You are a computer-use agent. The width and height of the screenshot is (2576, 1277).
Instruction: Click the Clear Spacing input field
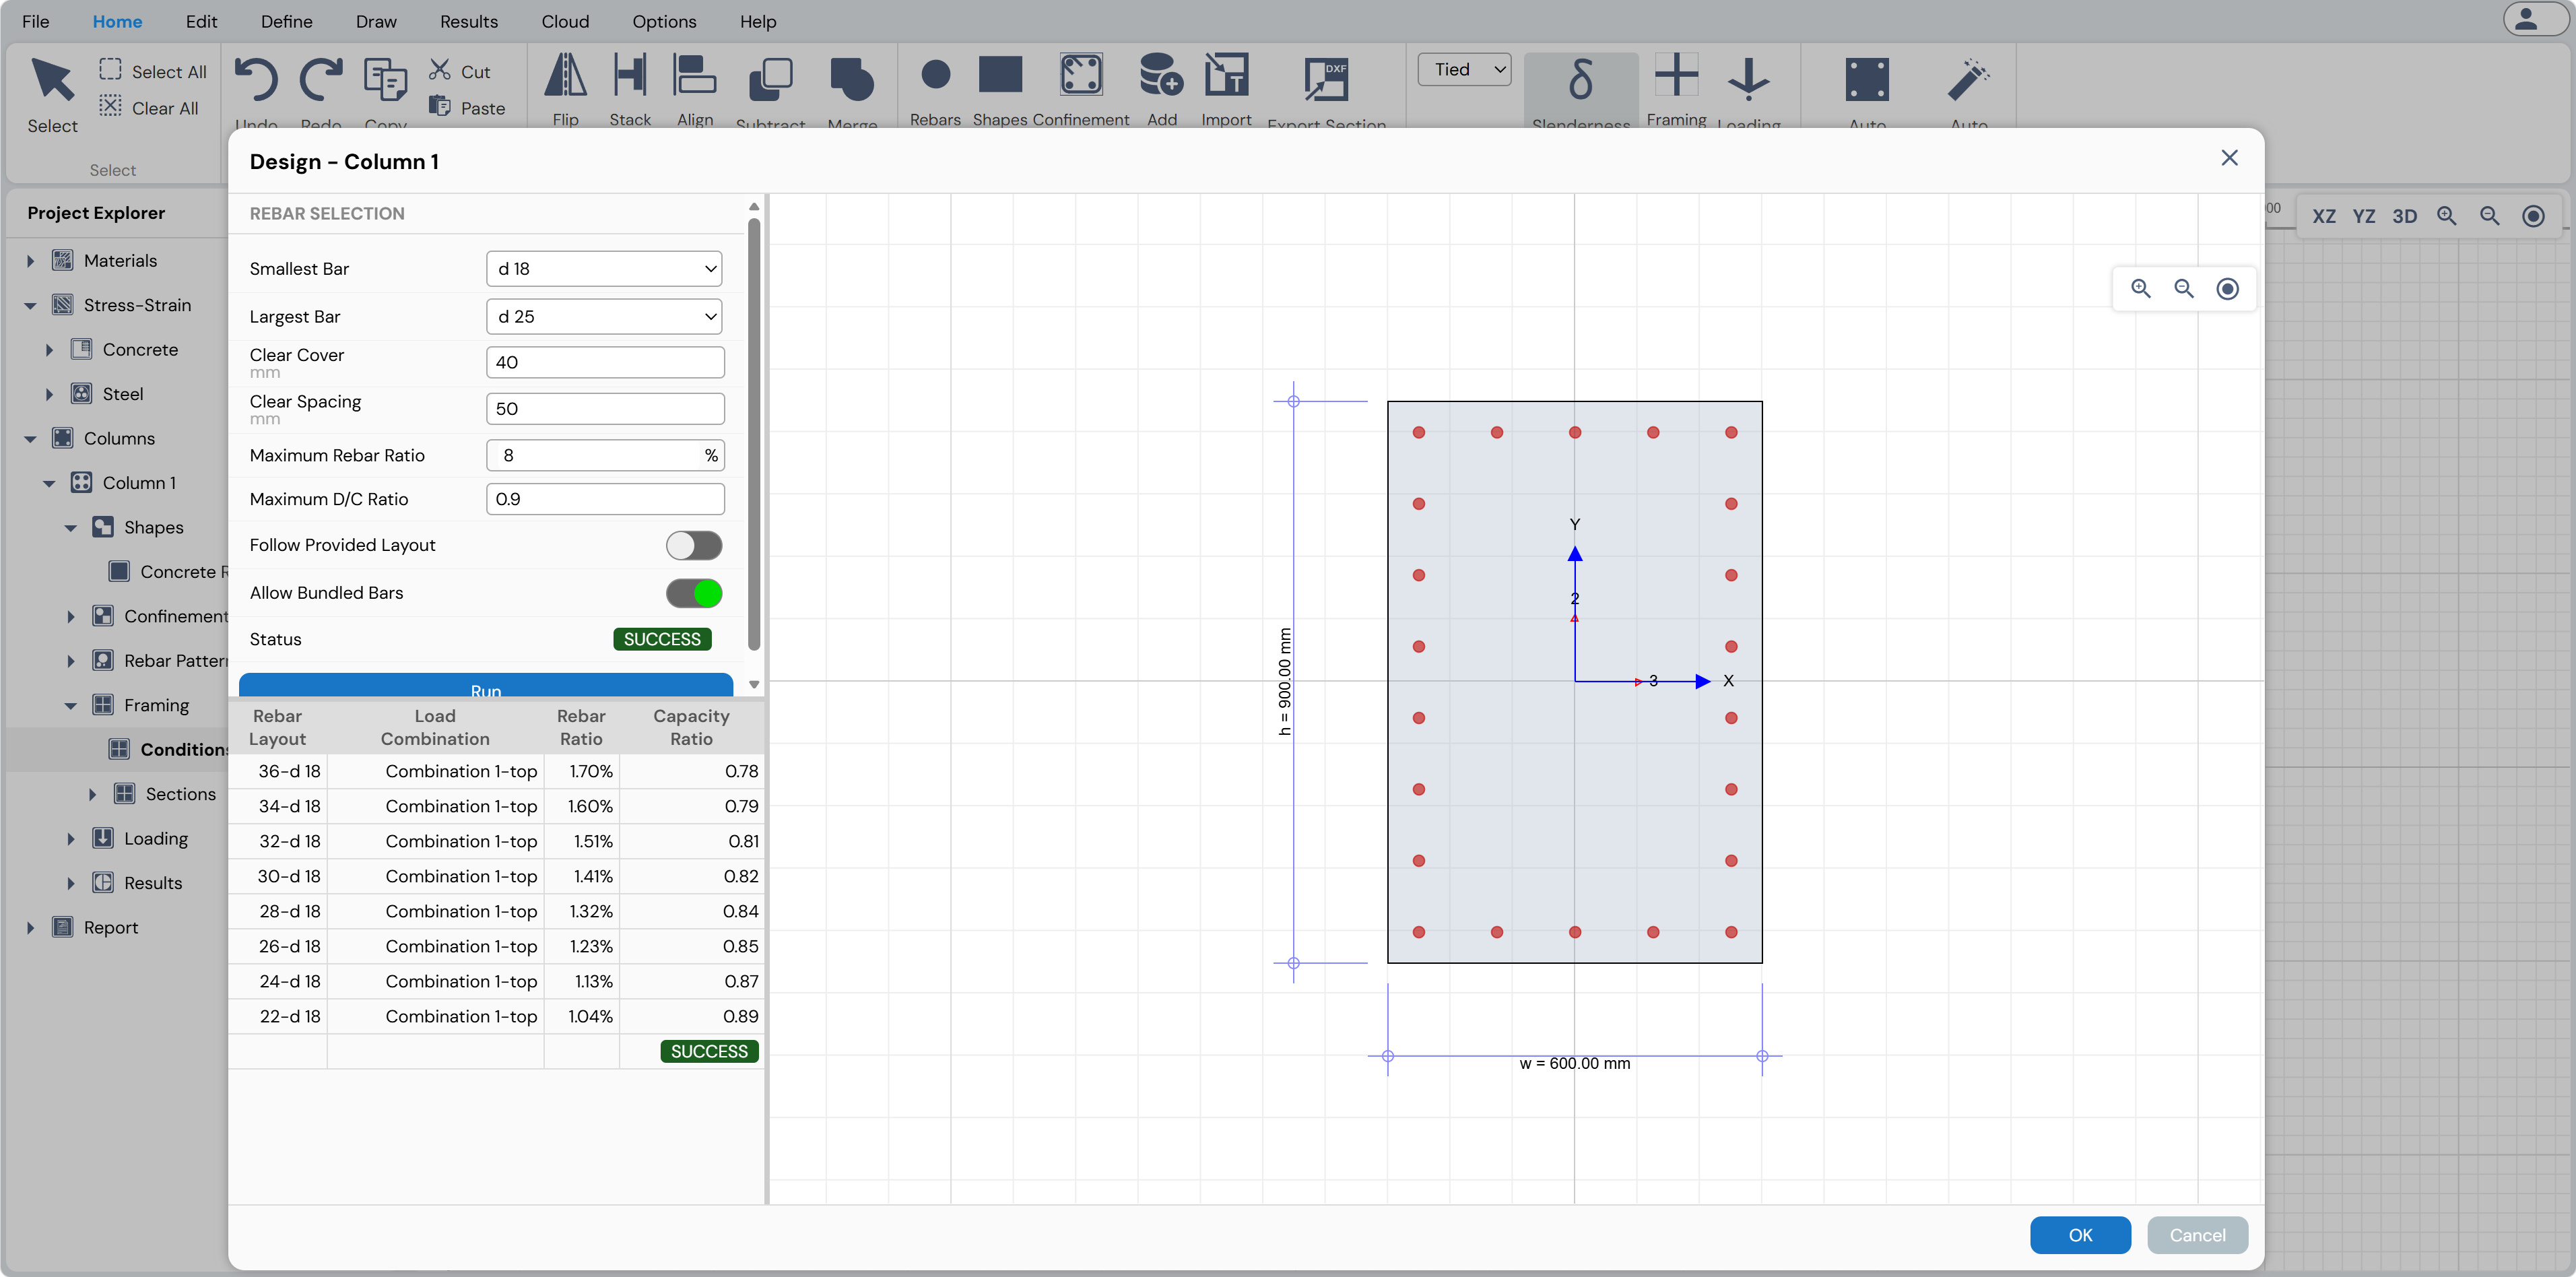point(604,408)
